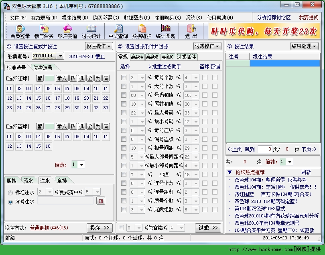The width and height of the screenshot is (325, 255).
Task: Click the 统计图表 chart icon
Action: 165,31
